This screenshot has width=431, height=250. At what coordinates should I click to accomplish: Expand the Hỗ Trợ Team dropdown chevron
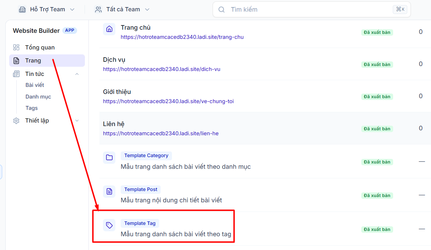tap(72, 10)
